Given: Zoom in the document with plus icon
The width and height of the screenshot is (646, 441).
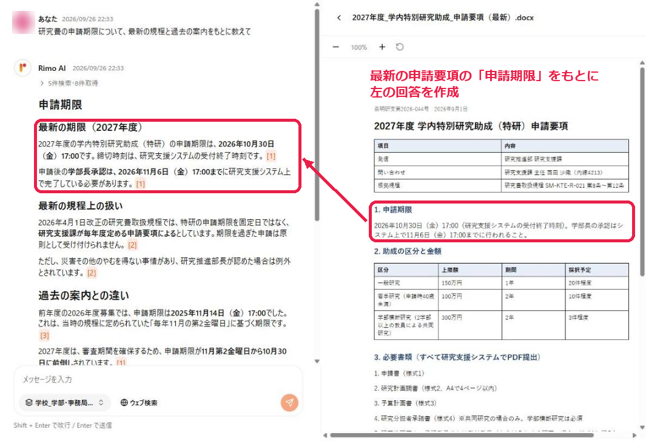Looking at the screenshot, I should (x=382, y=47).
